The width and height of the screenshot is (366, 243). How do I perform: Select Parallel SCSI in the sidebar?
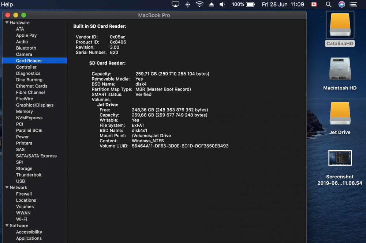[x=29, y=130]
